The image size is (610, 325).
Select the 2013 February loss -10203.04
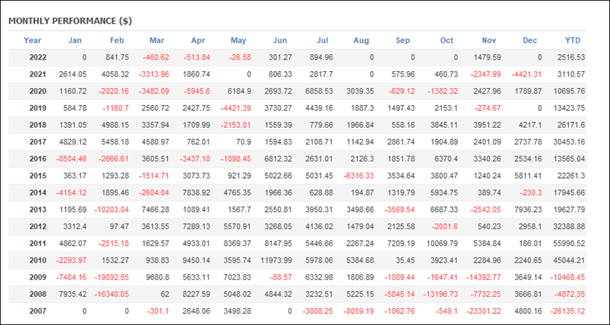(x=111, y=210)
